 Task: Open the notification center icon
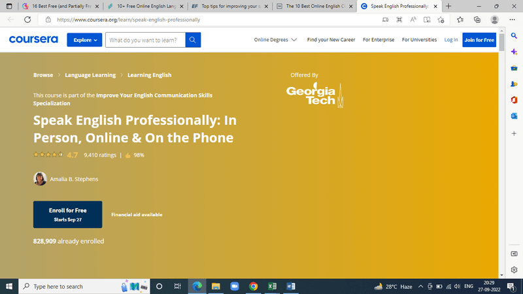[x=511, y=286]
